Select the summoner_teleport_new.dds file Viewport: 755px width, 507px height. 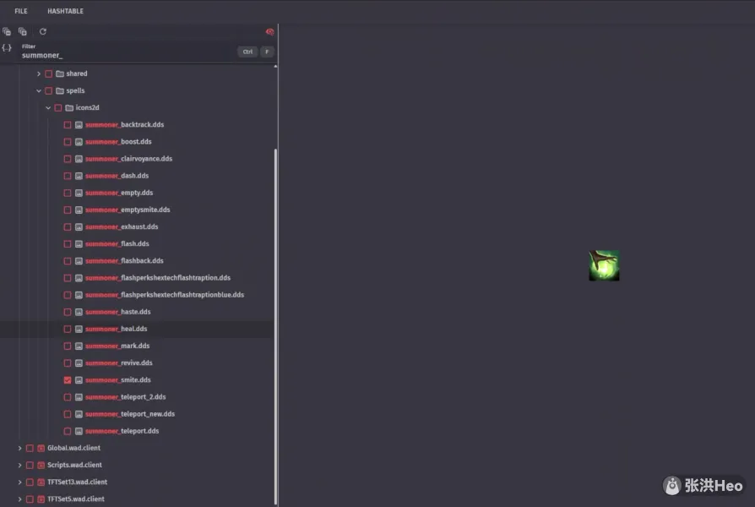pos(130,414)
